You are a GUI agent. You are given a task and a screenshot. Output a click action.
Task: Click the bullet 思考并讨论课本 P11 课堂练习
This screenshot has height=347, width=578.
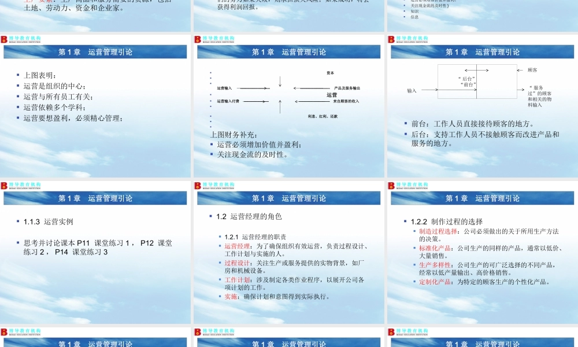coord(98,248)
